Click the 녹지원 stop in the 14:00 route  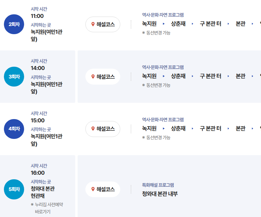(x=149, y=76)
